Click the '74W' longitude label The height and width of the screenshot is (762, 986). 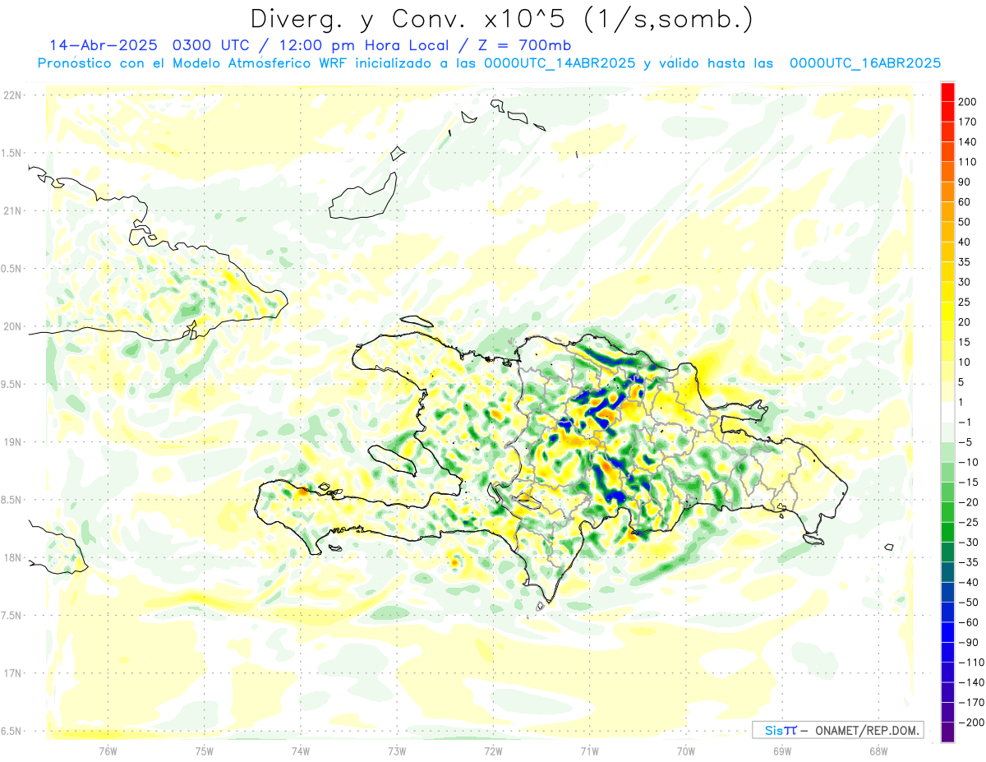point(300,750)
